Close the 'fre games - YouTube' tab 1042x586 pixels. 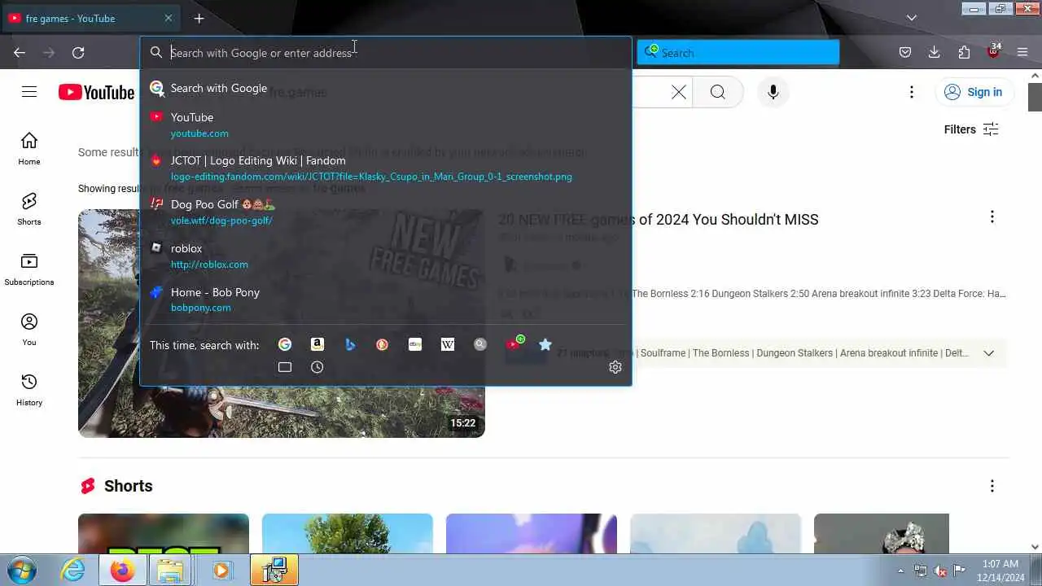(169, 18)
